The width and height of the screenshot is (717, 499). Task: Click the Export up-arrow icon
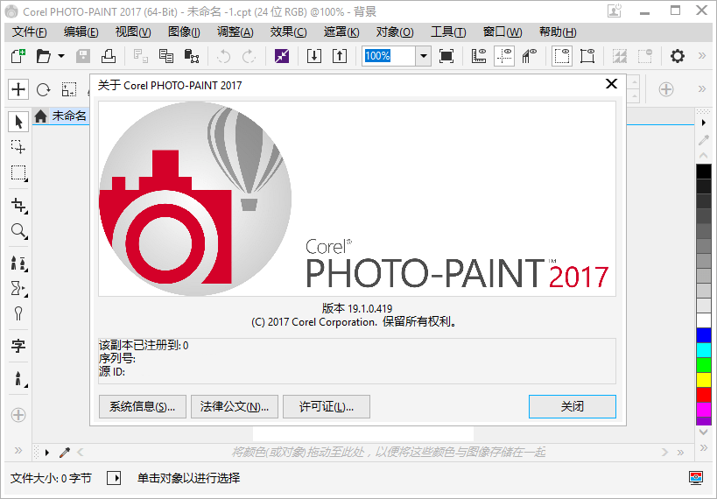pos(340,56)
